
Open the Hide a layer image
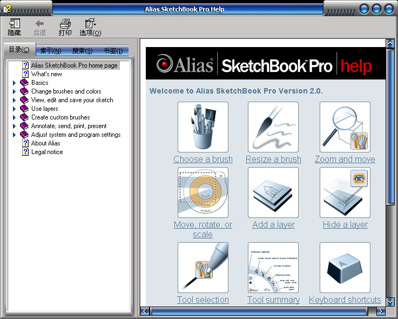[x=345, y=192]
